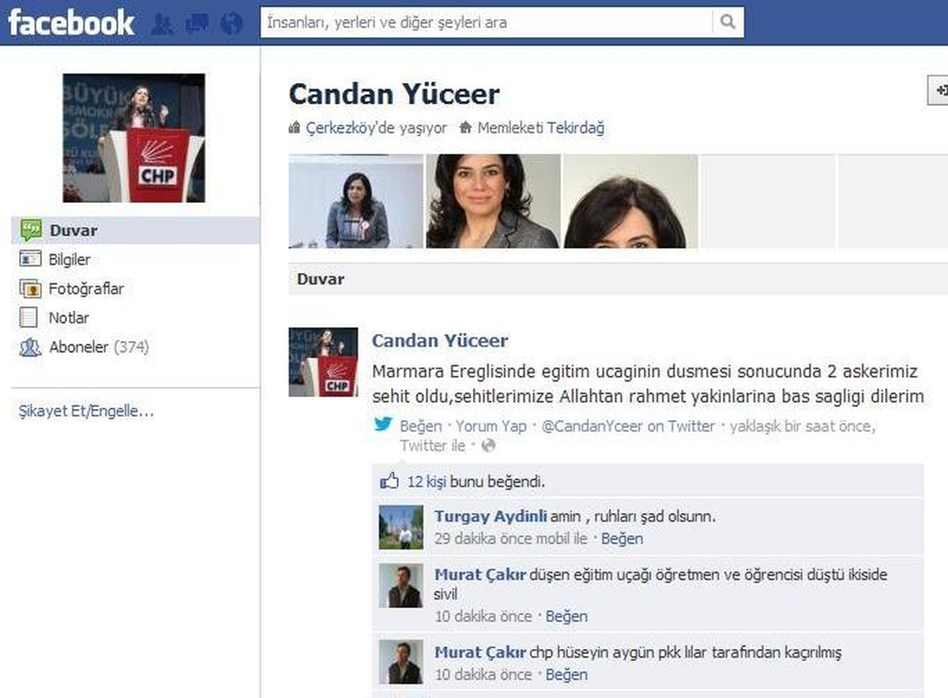This screenshot has width=948, height=698.
Task: Click Murat Çakır name on hüseyin aygün comment
Action: (x=480, y=653)
